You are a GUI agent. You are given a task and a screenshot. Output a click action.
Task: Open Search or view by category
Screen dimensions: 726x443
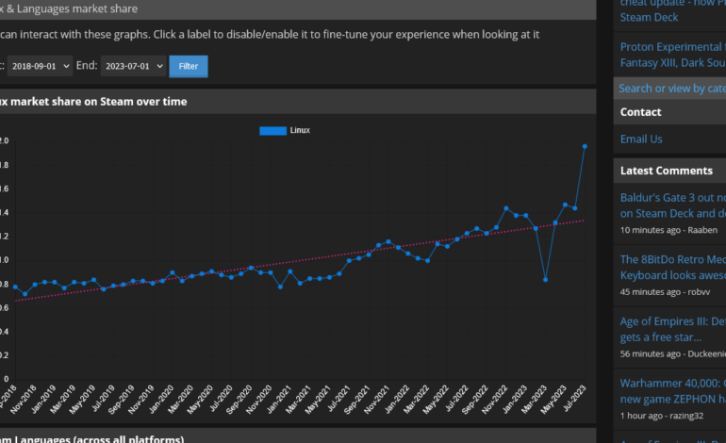(x=671, y=88)
